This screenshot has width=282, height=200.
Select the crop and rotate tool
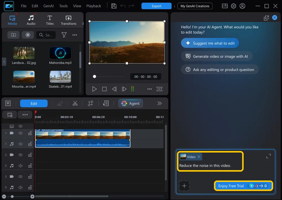(91, 103)
